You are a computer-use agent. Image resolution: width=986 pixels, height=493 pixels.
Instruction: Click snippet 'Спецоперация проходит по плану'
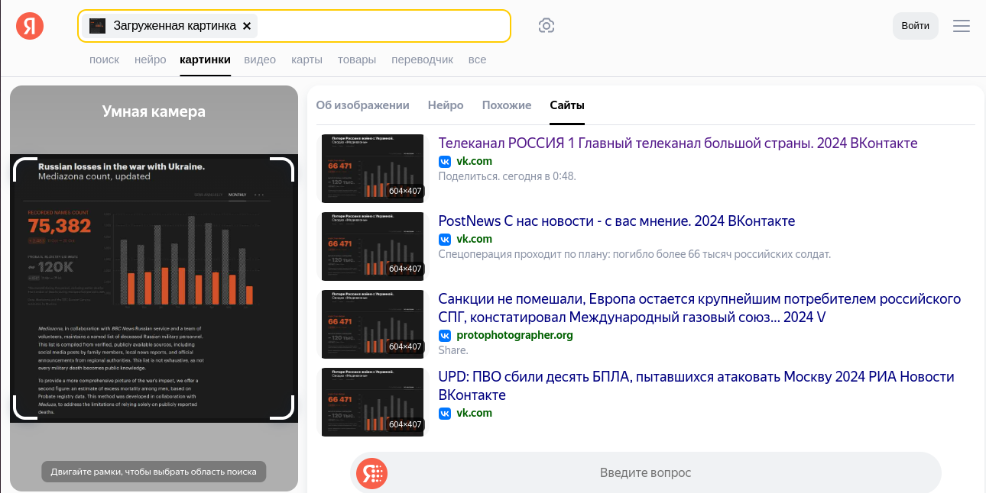(x=634, y=254)
